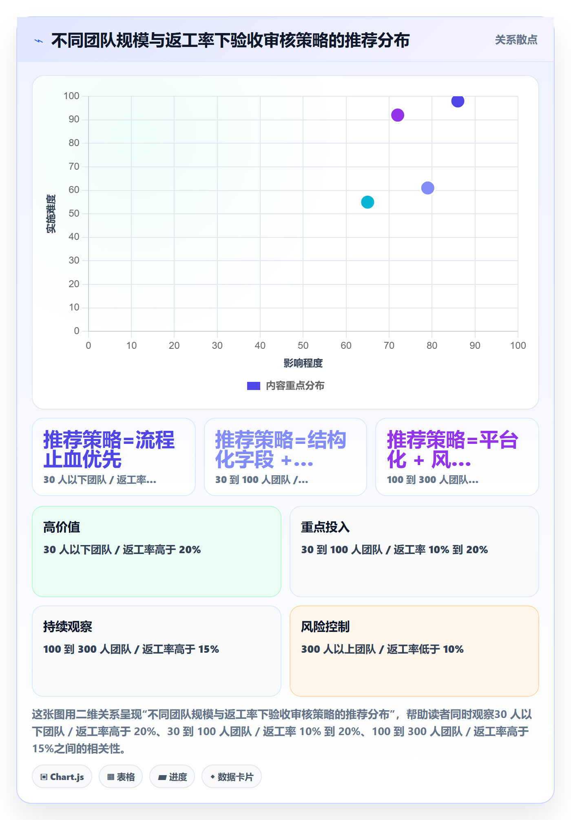Click 返工率高于 15% text in the 持续观察 card
The height and width of the screenshot is (820, 571).
(x=181, y=649)
